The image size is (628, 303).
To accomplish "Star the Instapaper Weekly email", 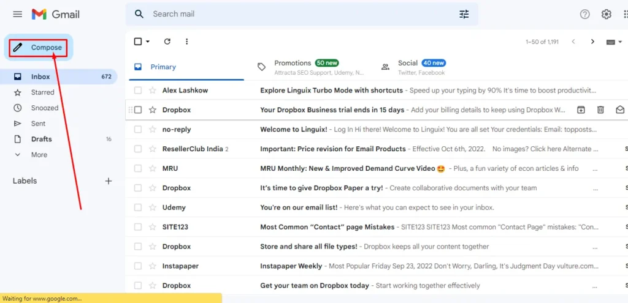I will point(152,266).
